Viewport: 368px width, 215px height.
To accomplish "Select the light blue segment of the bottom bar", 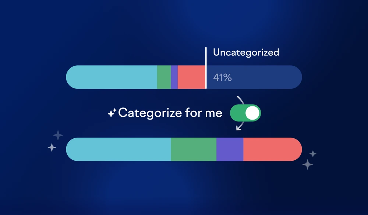I will pyautogui.click(x=118, y=149).
